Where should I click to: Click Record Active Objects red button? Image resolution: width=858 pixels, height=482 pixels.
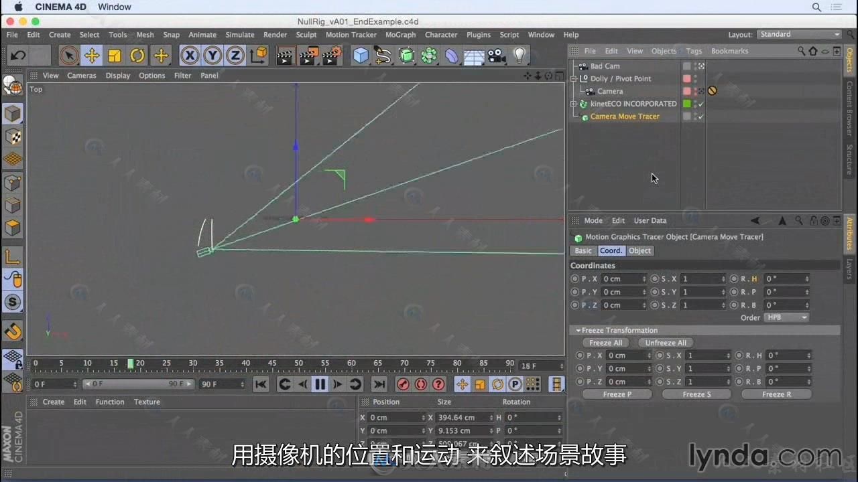click(403, 384)
